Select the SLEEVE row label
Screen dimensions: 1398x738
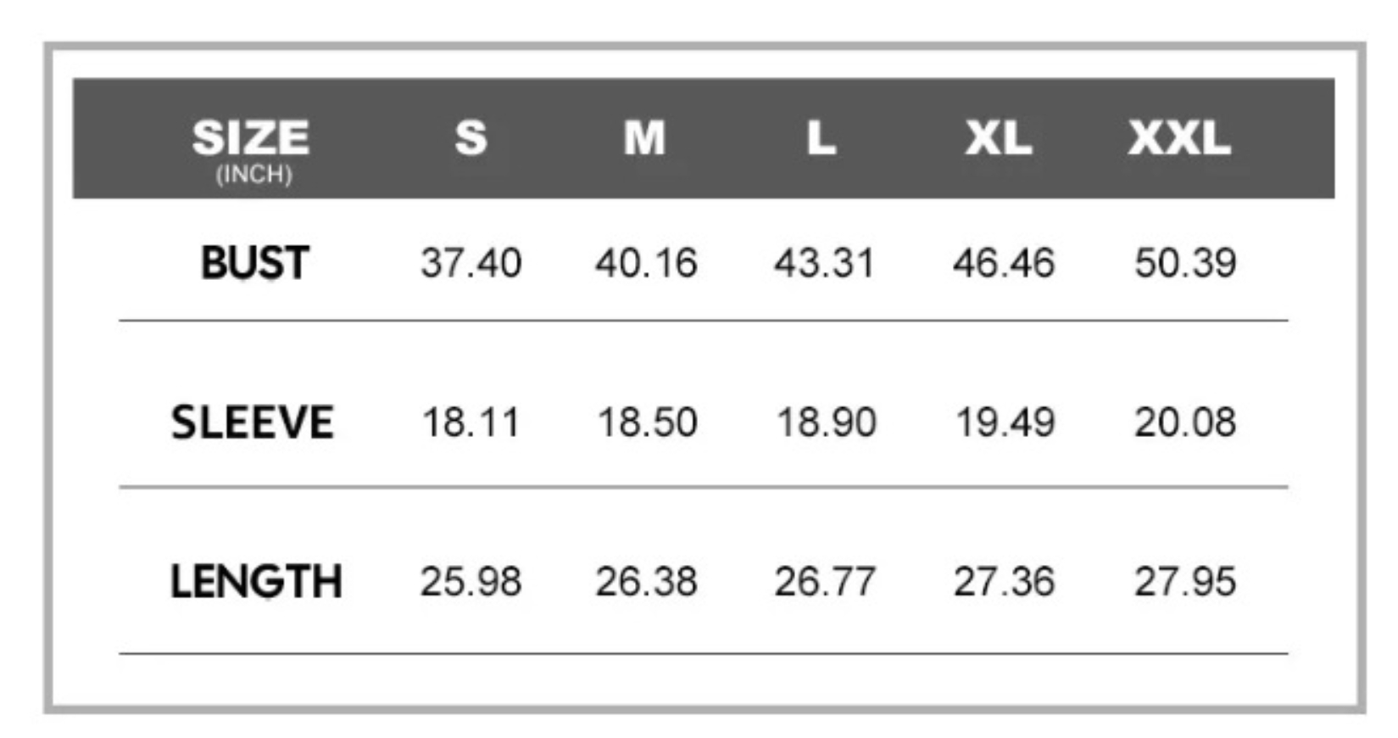click(x=253, y=422)
